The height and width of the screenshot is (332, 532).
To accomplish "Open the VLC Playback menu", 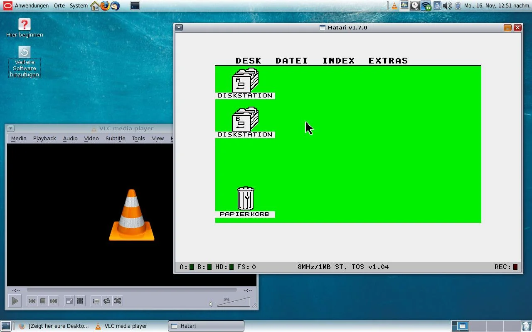I will click(x=44, y=139).
